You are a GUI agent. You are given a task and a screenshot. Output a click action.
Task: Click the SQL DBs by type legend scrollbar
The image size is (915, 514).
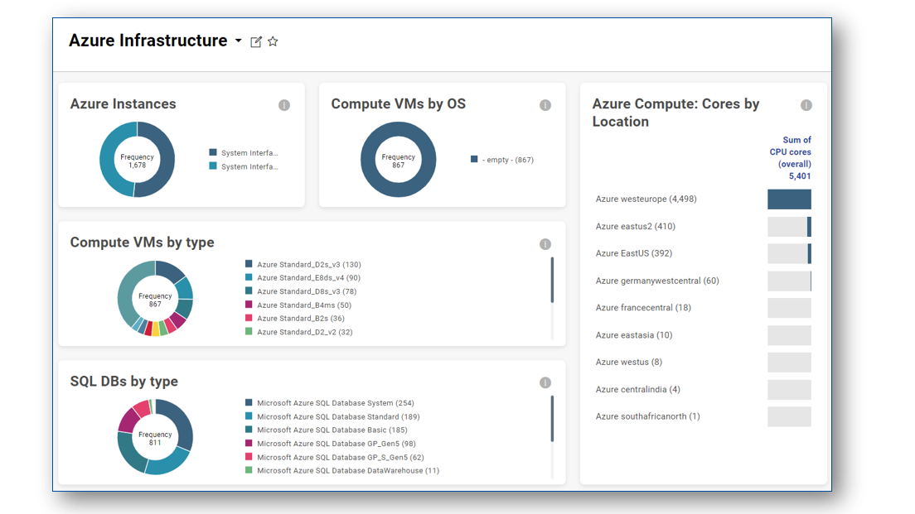tap(552, 419)
